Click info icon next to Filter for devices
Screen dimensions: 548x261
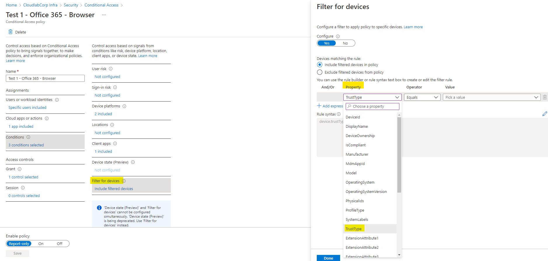pyautogui.click(x=124, y=181)
